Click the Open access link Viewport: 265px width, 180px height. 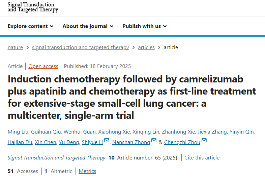coord(43,66)
